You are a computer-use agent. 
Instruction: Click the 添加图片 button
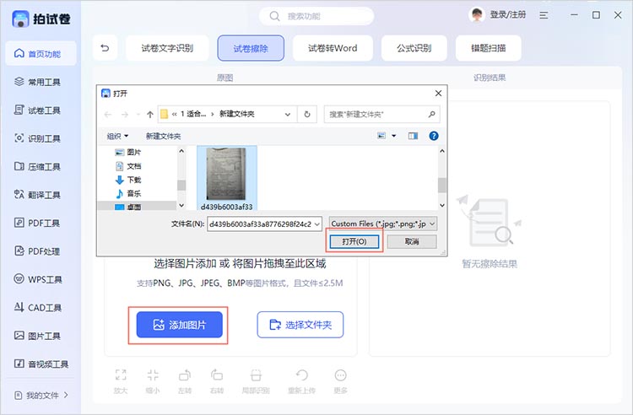pyautogui.click(x=179, y=325)
